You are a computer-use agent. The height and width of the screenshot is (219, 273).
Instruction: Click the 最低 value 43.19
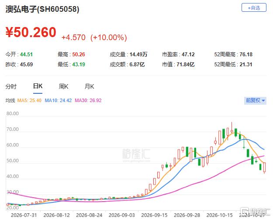coord(79,65)
